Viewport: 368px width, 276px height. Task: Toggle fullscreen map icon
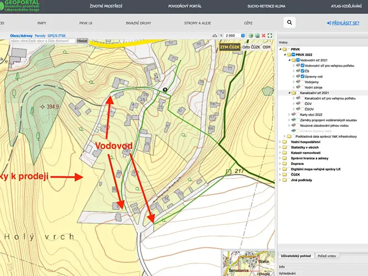(270, 36)
